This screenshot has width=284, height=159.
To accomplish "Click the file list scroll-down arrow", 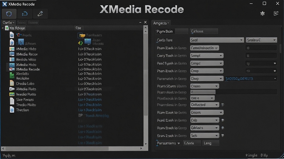I will coord(146,144).
